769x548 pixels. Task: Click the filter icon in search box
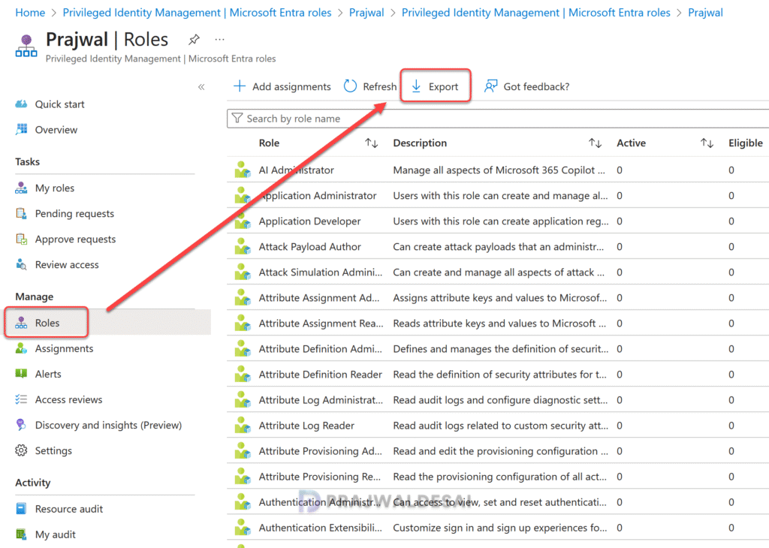pyautogui.click(x=237, y=118)
